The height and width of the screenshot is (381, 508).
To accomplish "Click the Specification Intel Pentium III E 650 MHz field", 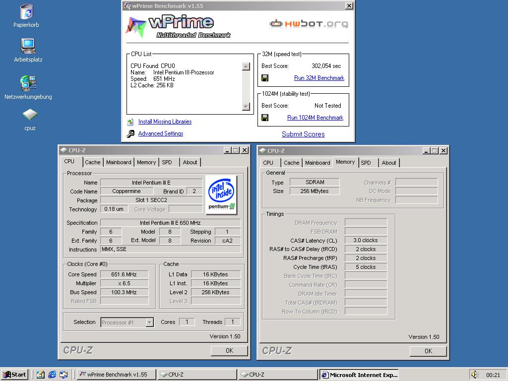I will (171, 223).
